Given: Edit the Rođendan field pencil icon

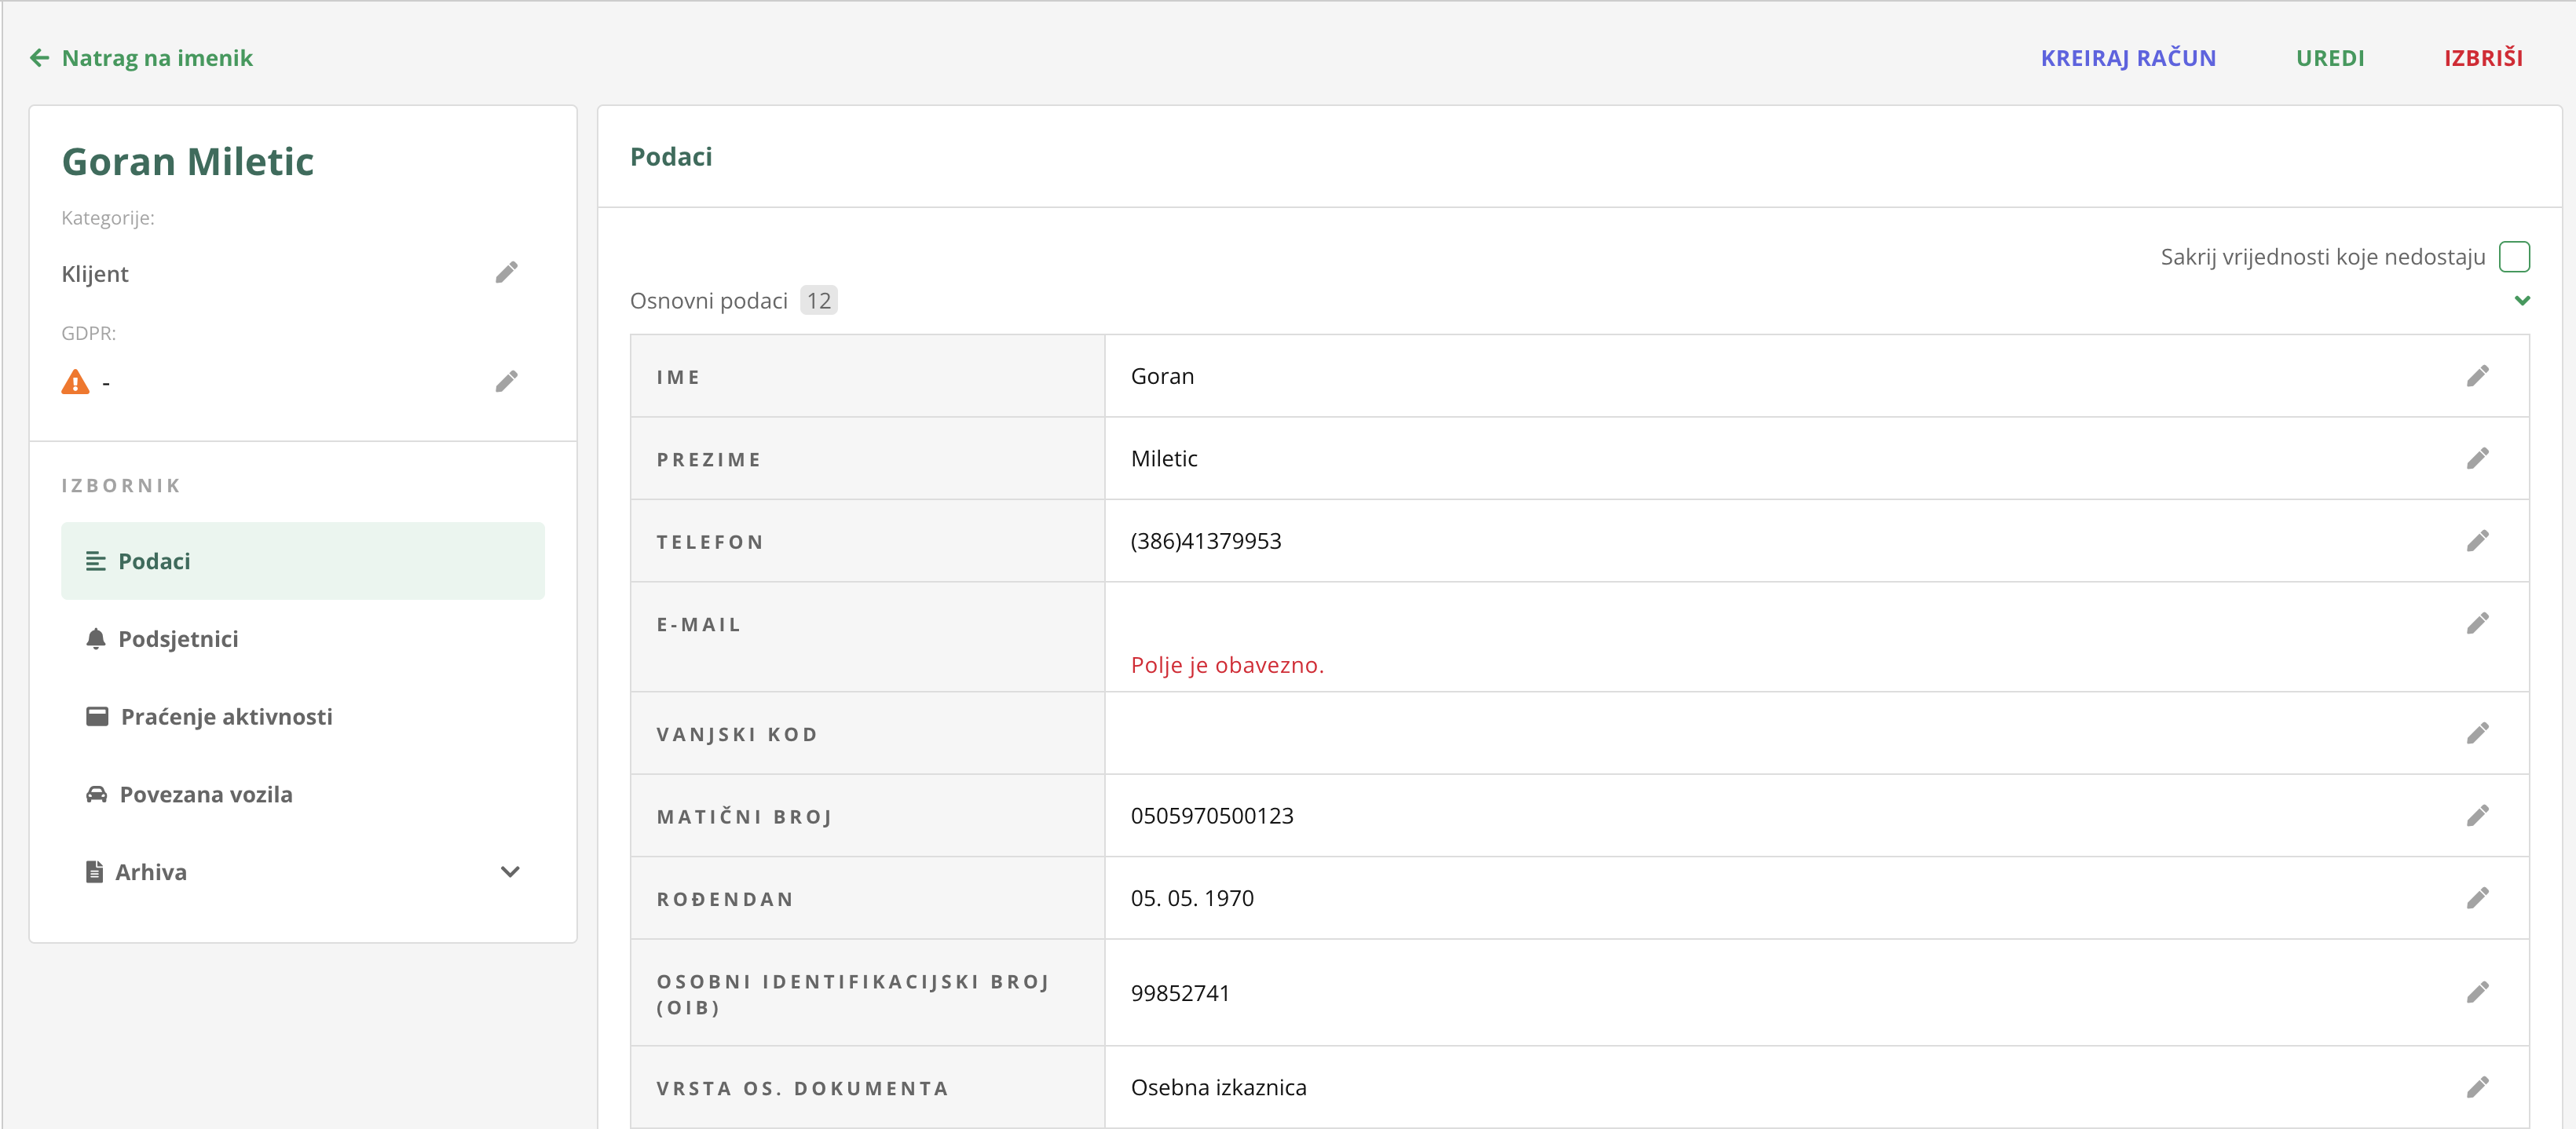Looking at the screenshot, I should coord(2477,898).
